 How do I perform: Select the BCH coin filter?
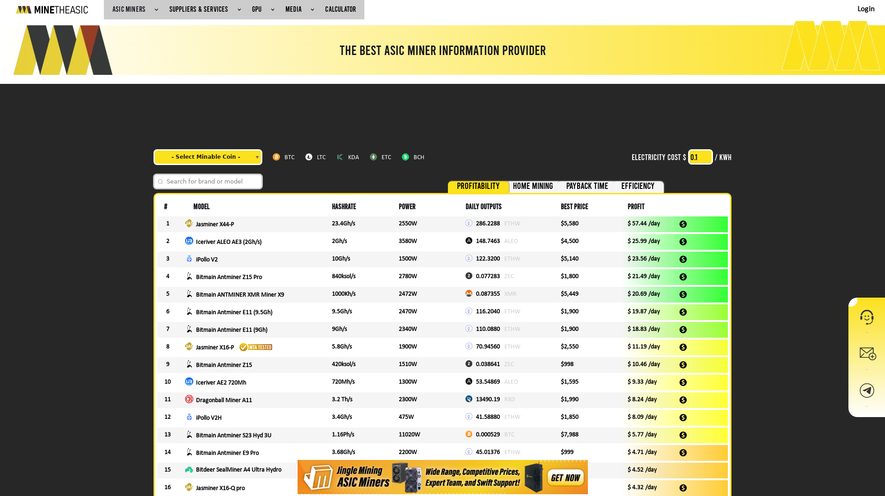click(413, 157)
